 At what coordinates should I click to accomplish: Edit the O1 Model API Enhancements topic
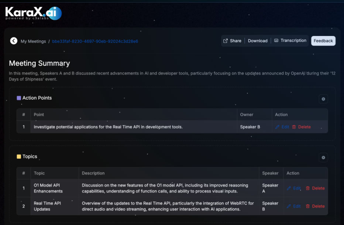(x=294, y=188)
